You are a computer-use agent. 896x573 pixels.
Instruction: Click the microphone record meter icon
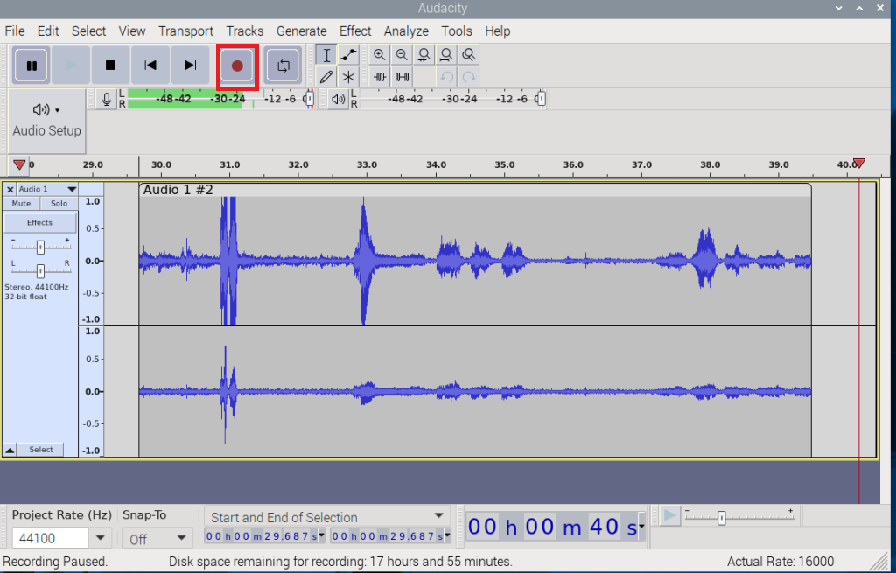106,100
